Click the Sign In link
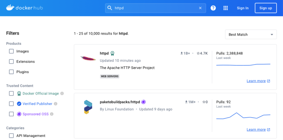 (243, 8)
